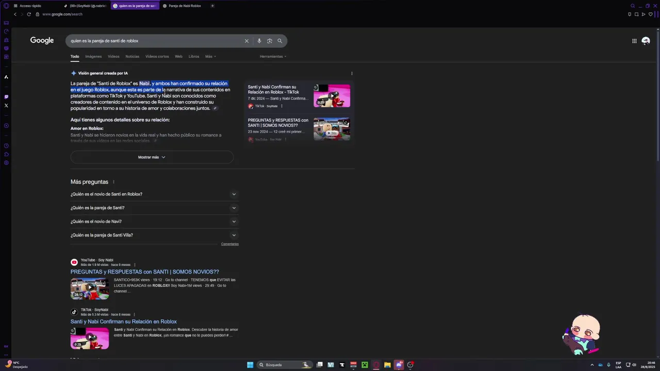The image size is (660, 371).
Task: Add page to bookmarks with heart icon
Action: click(650, 14)
